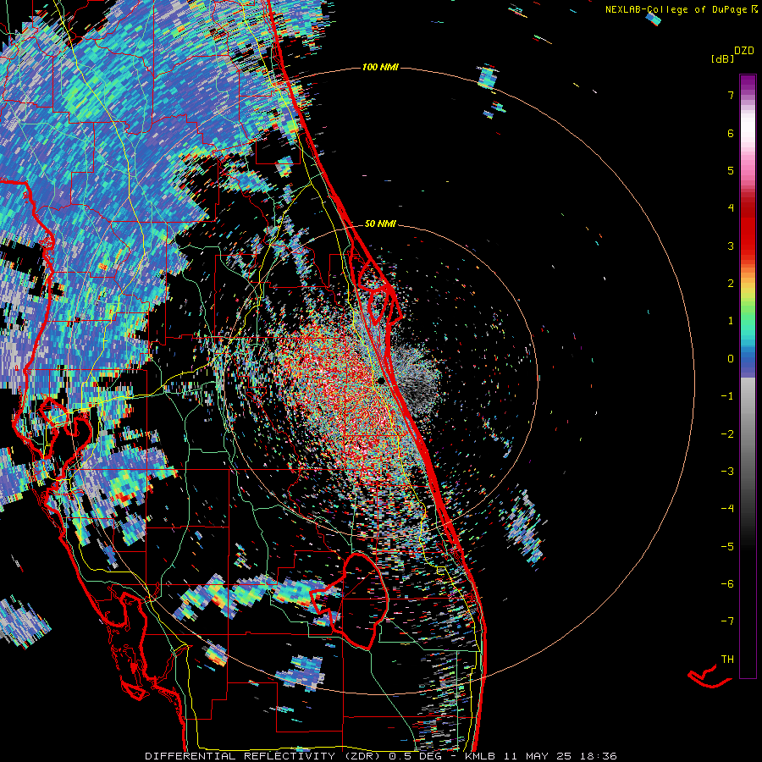Click the positive 6 scale value
The width and height of the screenshot is (762, 762).
point(731,134)
